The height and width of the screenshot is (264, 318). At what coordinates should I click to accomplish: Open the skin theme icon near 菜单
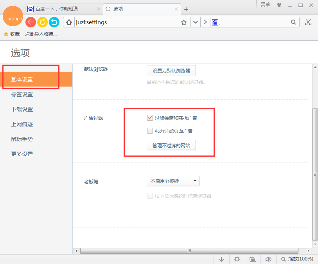[x=278, y=5]
